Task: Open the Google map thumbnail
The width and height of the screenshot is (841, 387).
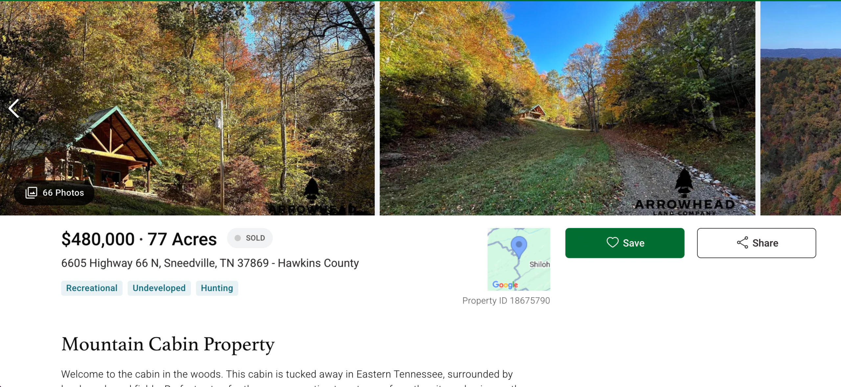Action: 519,259
